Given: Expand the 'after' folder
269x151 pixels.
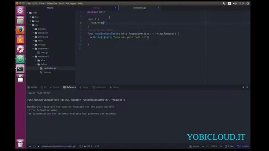Looking at the screenshot, I should pyautogui.click(x=36, y=60).
